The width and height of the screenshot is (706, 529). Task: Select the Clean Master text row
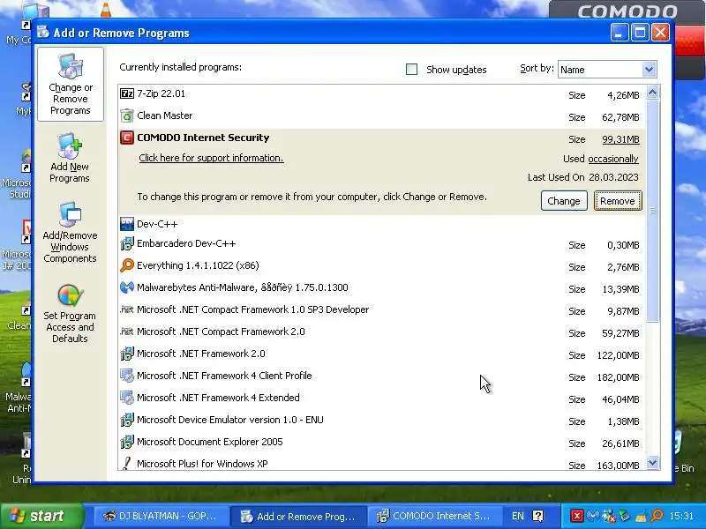click(382, 116)
